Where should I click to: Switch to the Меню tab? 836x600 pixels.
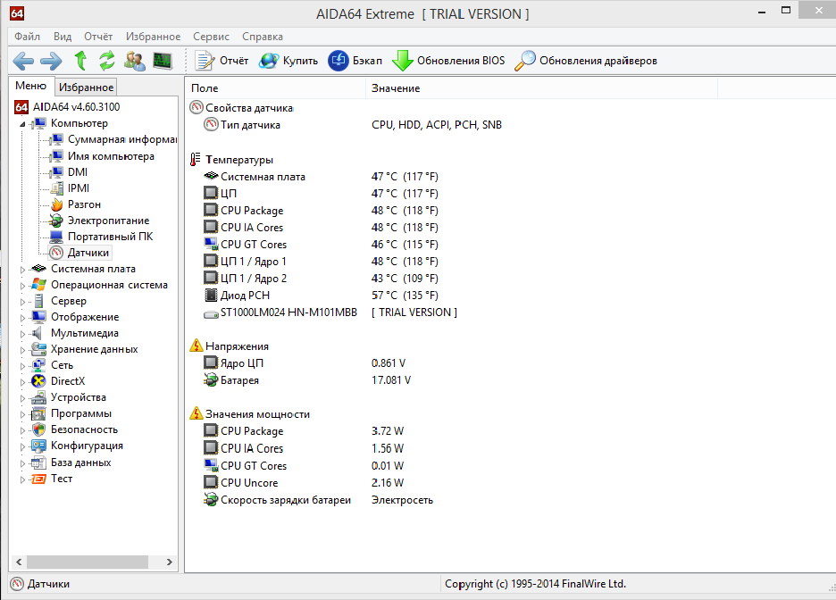31,86
